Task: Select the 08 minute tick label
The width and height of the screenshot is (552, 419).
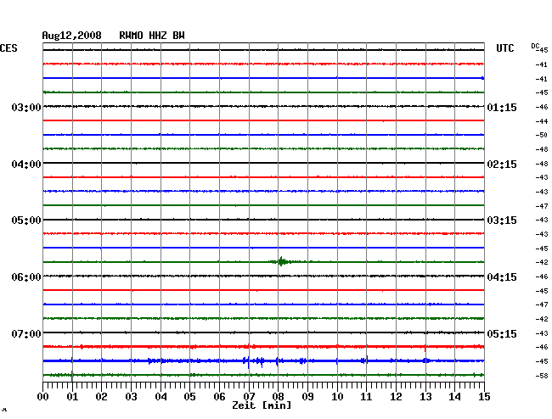Action: [278, 397]
